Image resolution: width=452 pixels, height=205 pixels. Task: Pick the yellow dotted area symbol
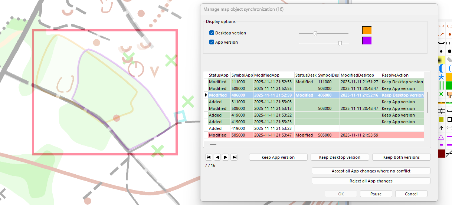pyautogui.click(x=441, y=60)
